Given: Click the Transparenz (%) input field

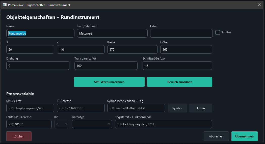Looking at the screenshot, I should tap(106, 66).
